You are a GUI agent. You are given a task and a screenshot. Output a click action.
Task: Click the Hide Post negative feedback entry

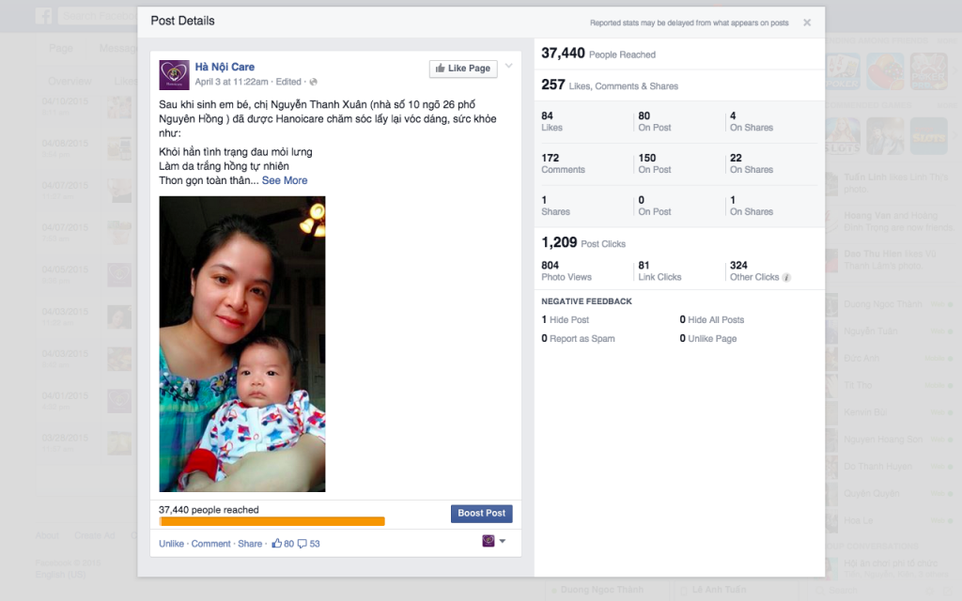coord(565,319)
